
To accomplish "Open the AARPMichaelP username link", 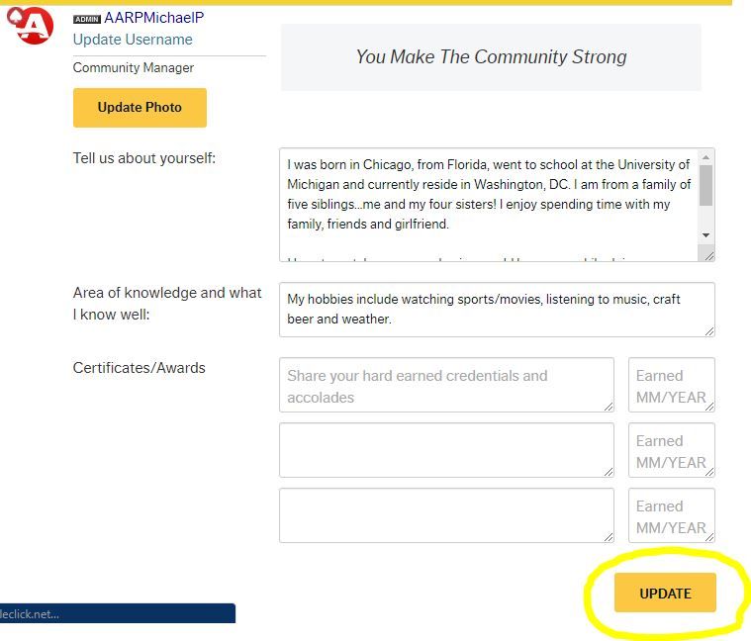I will click(x=153, y=18).
